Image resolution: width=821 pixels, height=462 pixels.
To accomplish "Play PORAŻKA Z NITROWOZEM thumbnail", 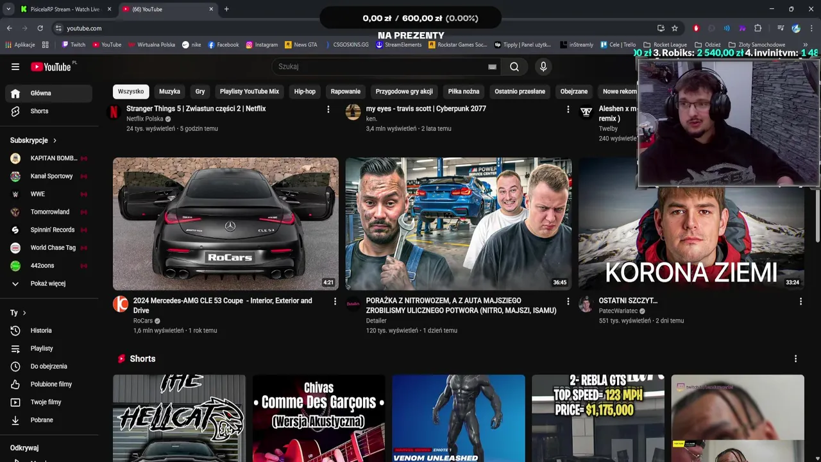I will point(459,224).
